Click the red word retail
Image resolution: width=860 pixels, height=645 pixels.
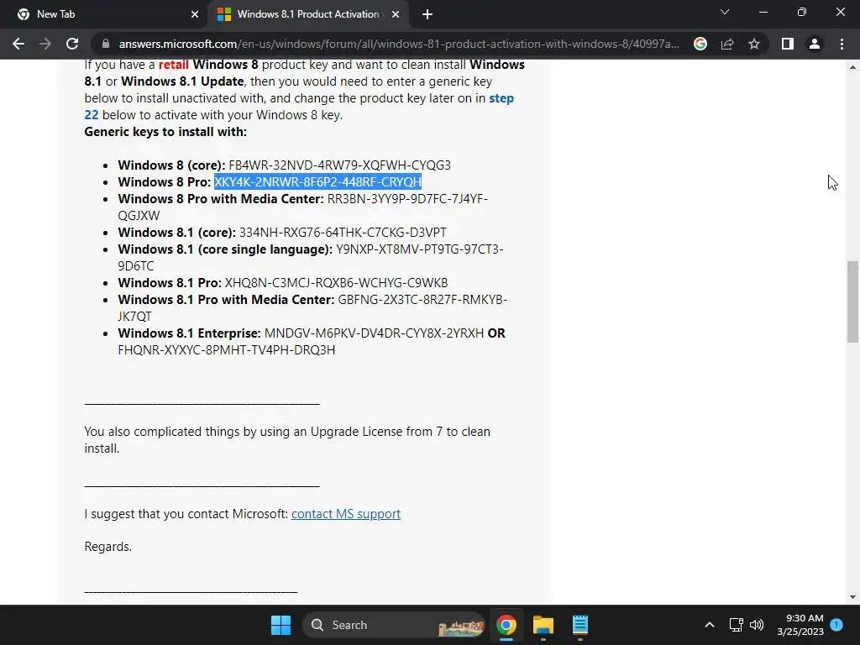(x=173, y=65)
